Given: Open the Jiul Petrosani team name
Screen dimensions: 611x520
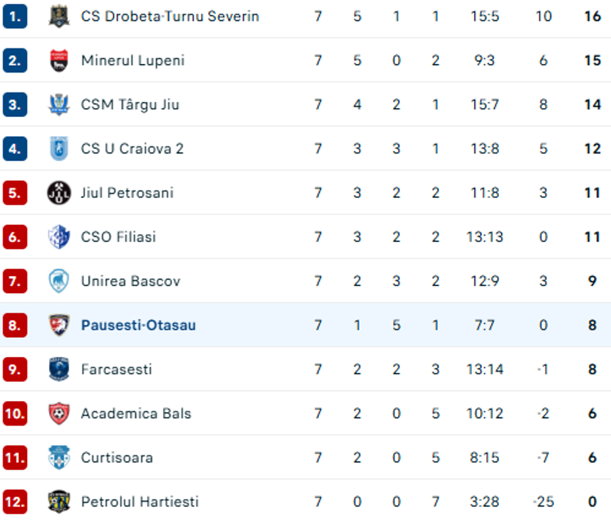Looking at the screenshot, I should [x=127, y=193].
